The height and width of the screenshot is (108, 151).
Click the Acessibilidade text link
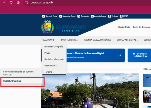pyautogui.click(x=100, y=16)
